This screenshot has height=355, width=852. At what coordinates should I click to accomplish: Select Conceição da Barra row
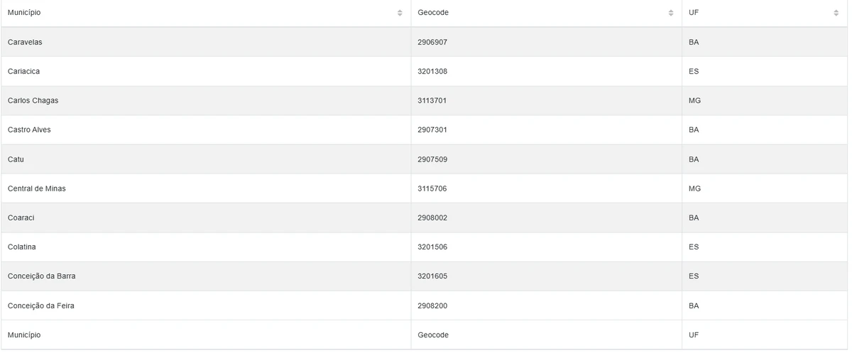tap(41, 276)
